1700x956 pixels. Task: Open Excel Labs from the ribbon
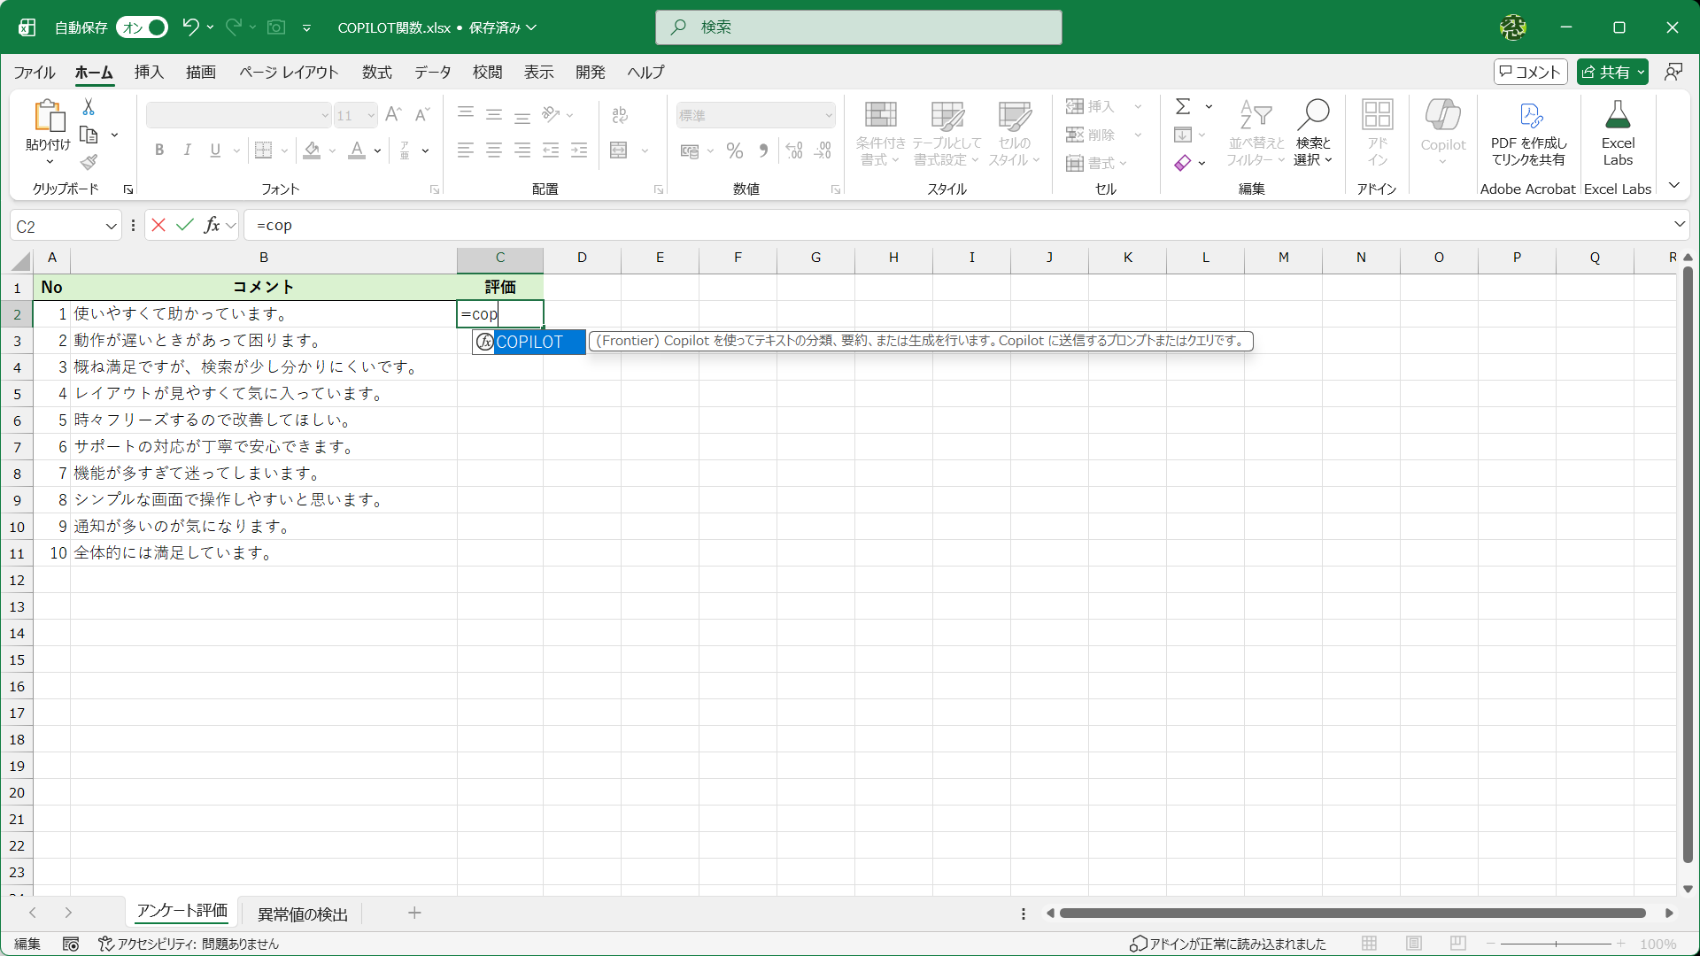[1617, 133]
